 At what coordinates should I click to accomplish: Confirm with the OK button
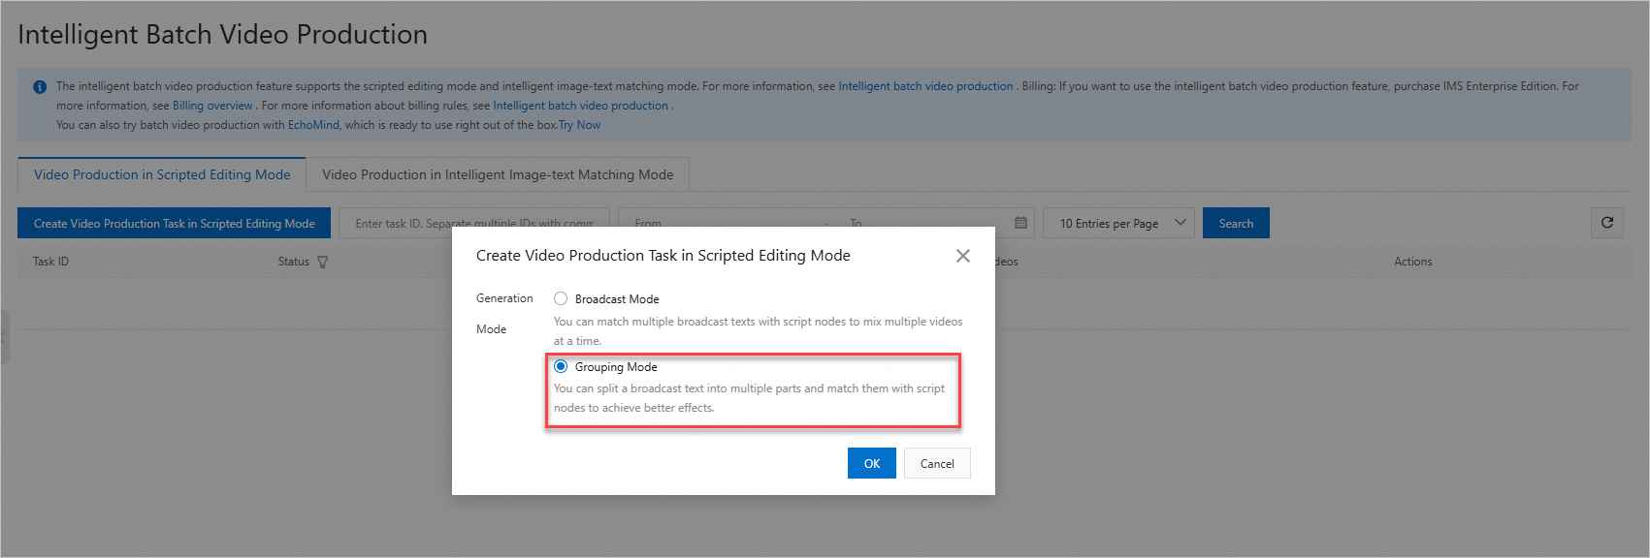tap(871, 463)
